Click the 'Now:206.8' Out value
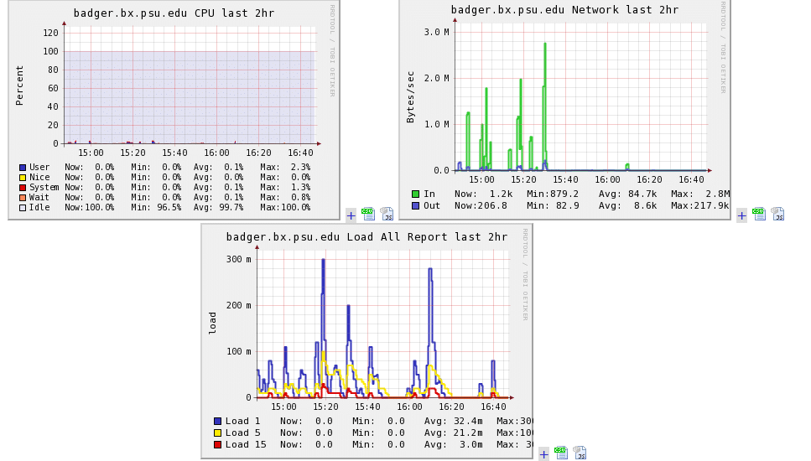 tap(481, 205)
